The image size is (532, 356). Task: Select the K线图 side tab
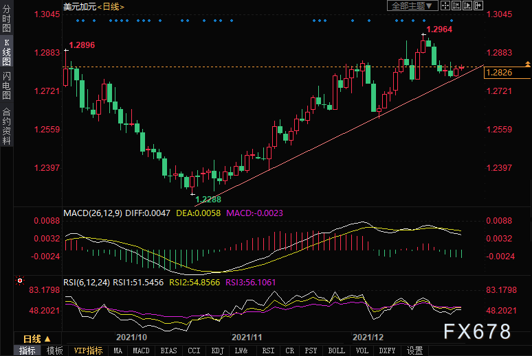[7, 53]
